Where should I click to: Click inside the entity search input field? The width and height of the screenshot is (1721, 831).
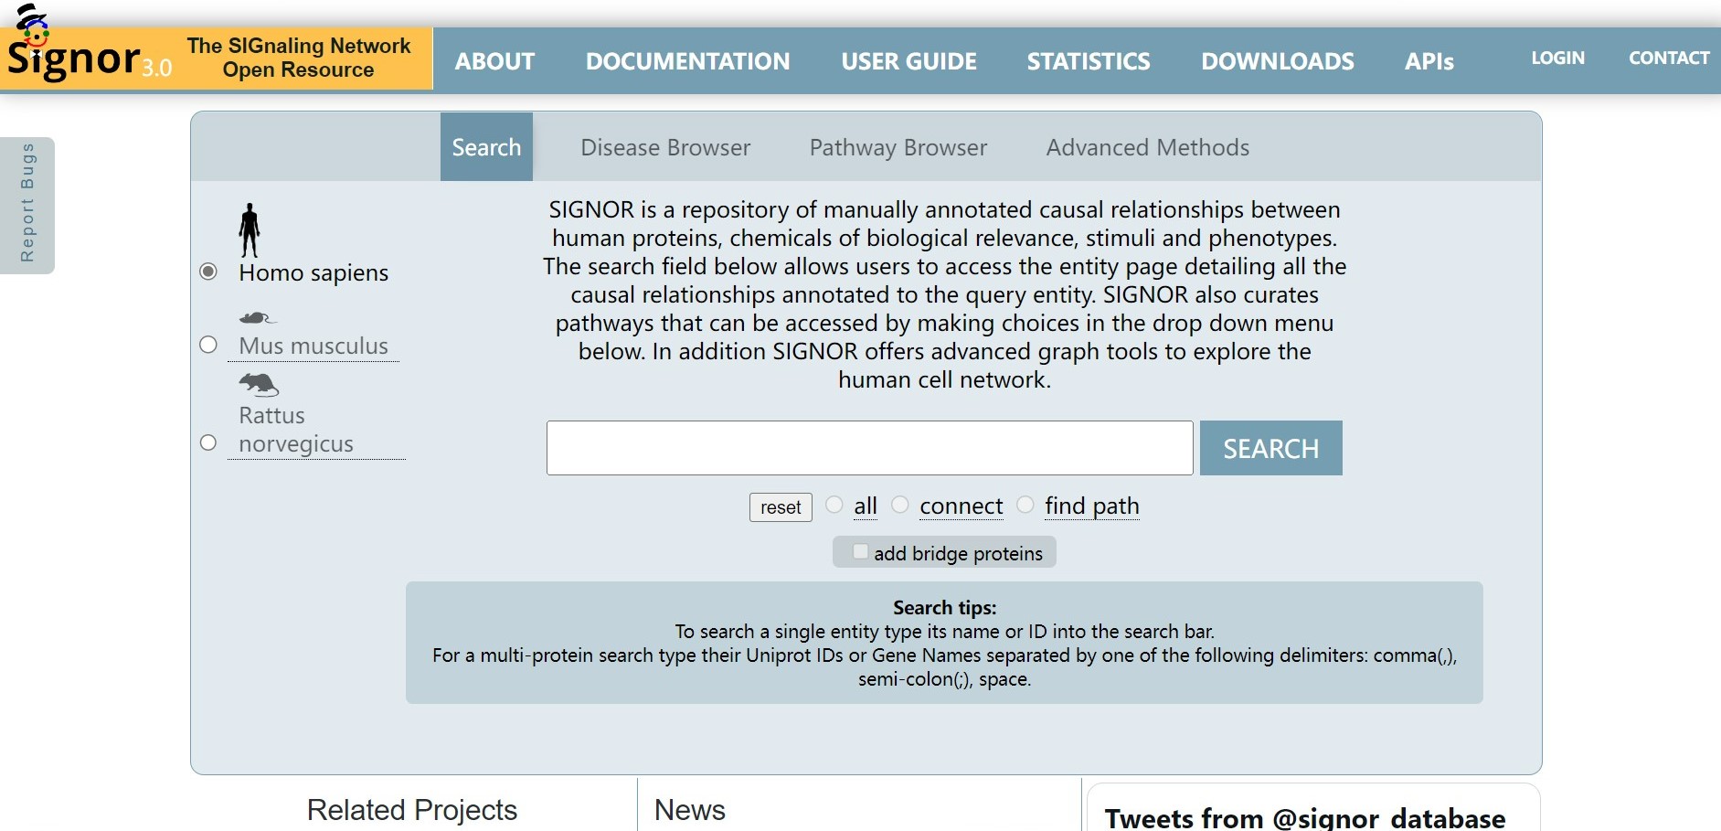870,448
